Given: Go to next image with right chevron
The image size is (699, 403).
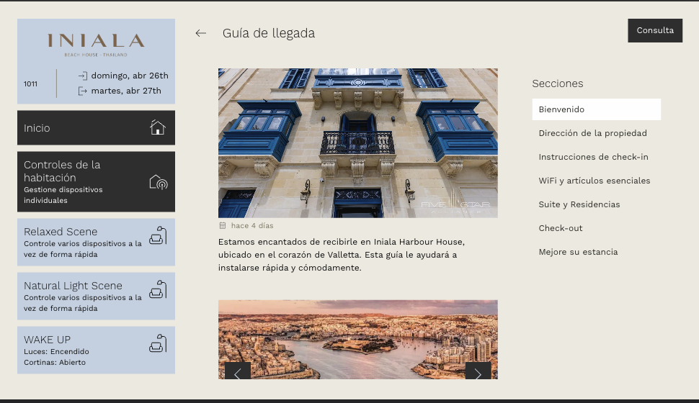Looking at the screenshot, I should click(x=478, y=371).
